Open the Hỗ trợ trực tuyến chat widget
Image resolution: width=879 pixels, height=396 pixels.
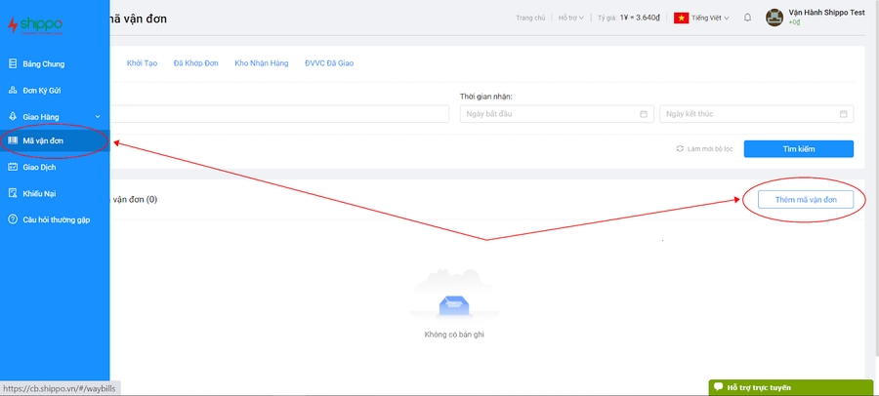pos(791,387)
